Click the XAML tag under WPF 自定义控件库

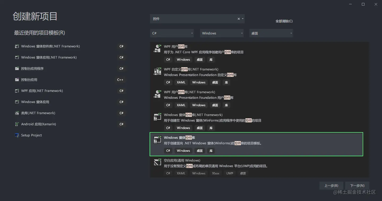pos(181,82)
